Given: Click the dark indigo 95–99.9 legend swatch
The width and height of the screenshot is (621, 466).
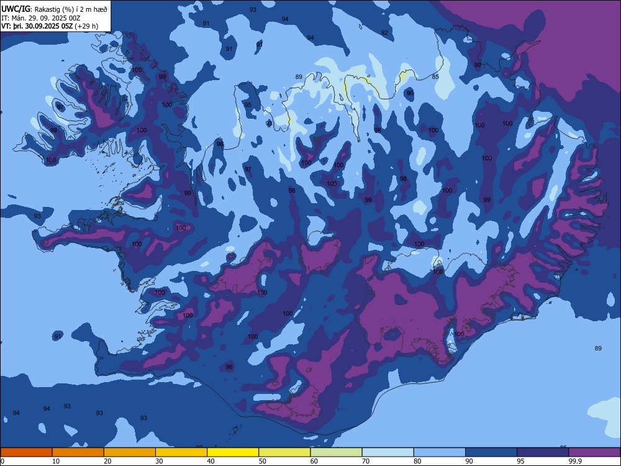Looking at the screenshot, I should [543, 452].
